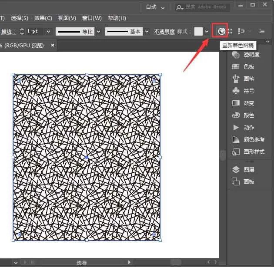274x267 pixels.
Task: Click the 不透明度 opacity link
Action: [x=164, y=32]
